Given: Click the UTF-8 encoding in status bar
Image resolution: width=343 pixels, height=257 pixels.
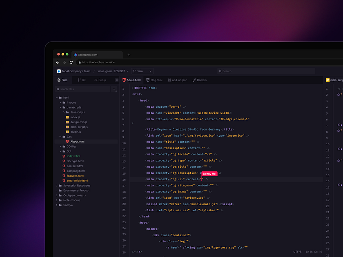Looking at the screenshot, I should 297,252.
